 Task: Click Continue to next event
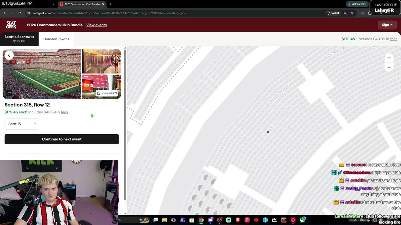[x=62, y=139]
